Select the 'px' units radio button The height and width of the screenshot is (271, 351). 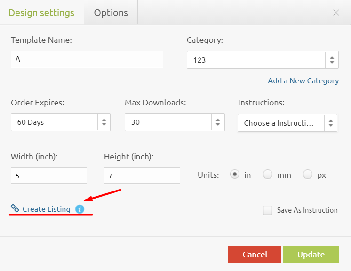308,175
